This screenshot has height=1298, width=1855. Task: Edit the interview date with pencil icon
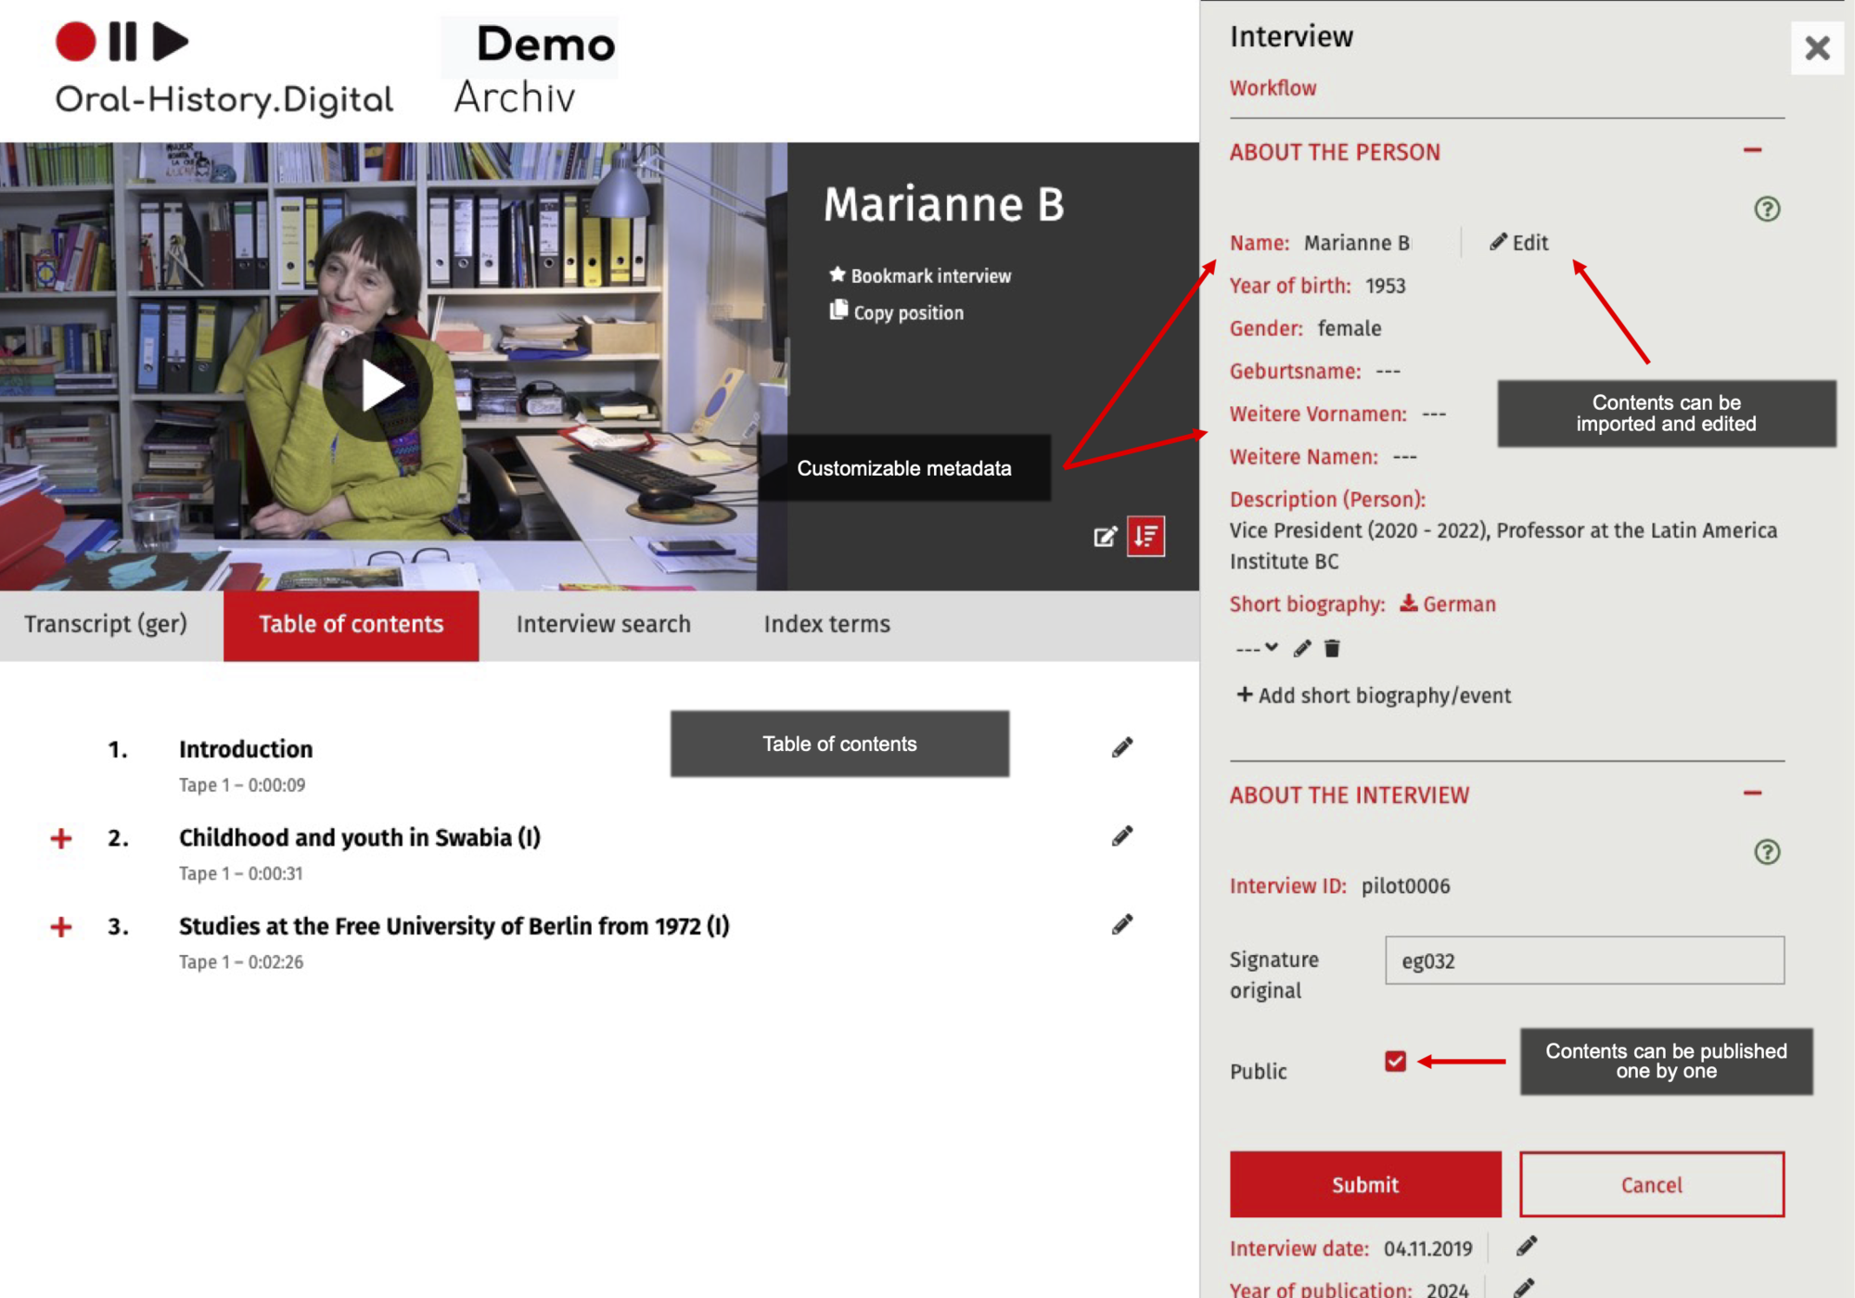click(1526, 1246)
